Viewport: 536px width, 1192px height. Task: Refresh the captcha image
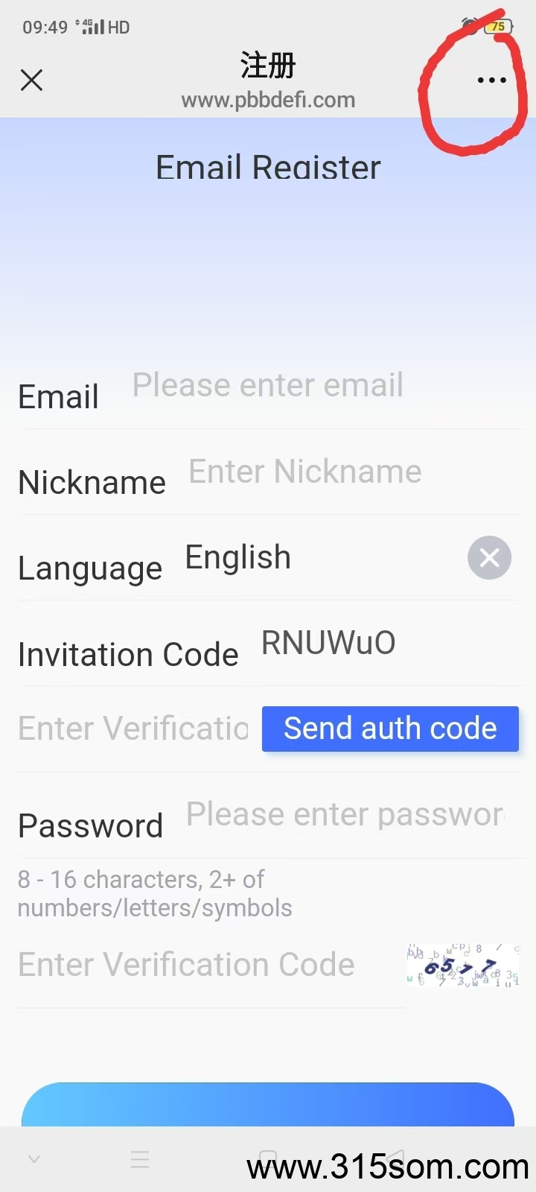pos(462,965)
